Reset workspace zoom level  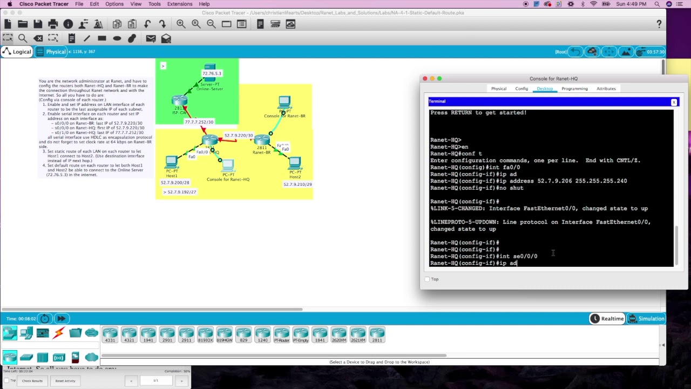196,24
